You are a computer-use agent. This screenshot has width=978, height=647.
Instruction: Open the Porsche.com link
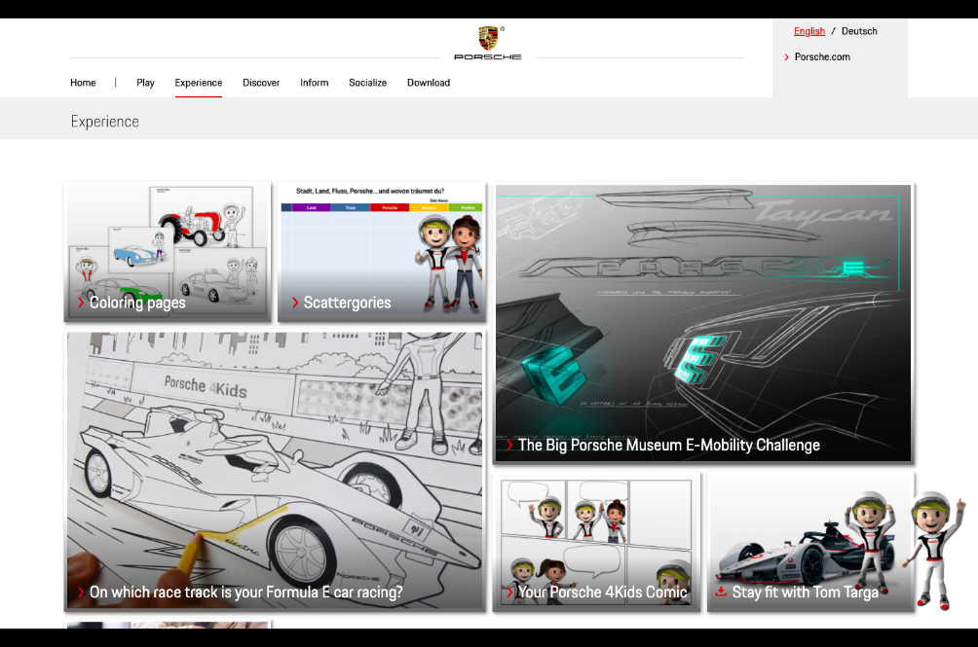822,56
